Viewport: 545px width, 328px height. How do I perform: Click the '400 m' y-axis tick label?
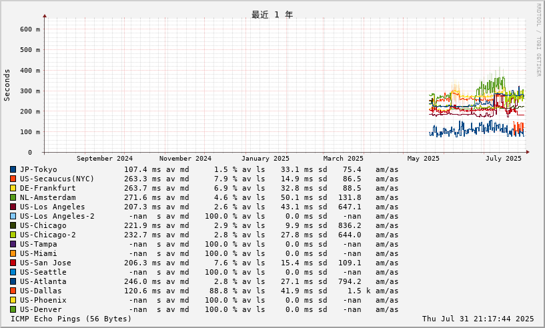[30, 70]
